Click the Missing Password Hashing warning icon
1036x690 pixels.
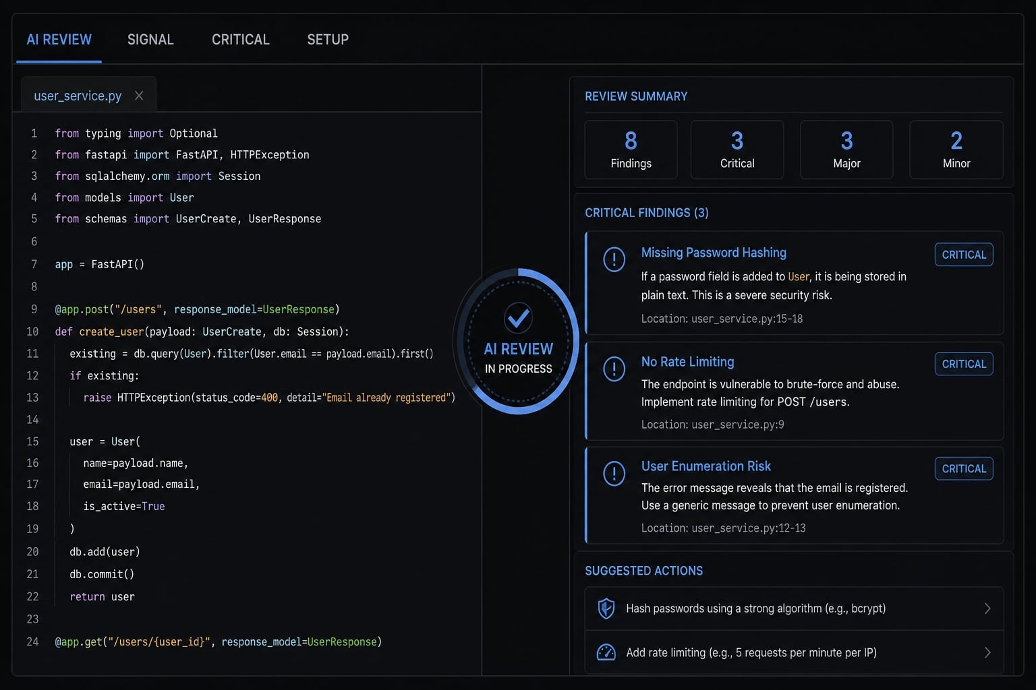[614, 259]
